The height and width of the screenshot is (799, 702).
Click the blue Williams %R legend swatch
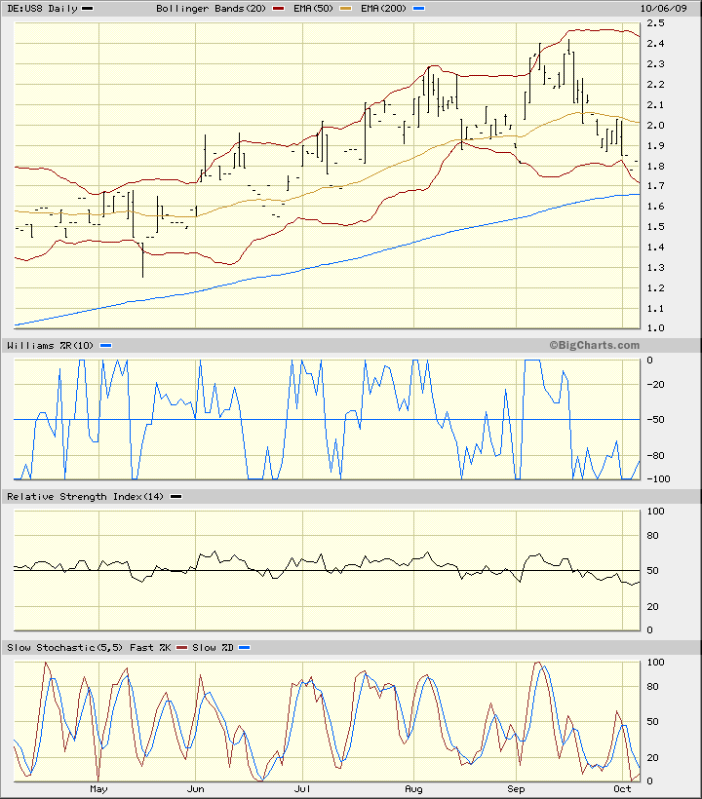click(105, 346)
